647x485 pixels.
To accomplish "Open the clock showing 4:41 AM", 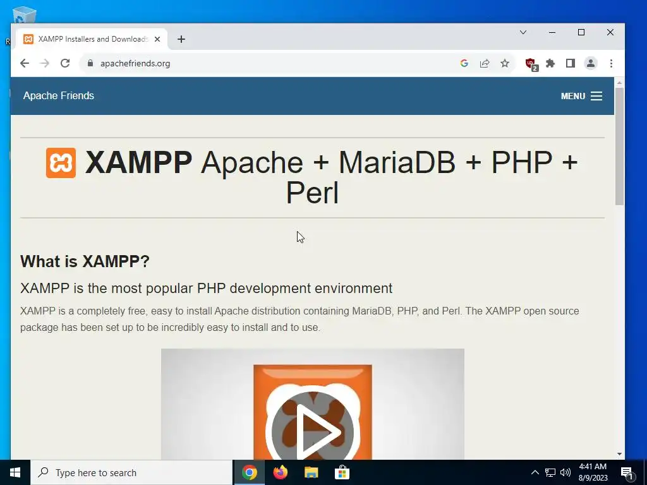I will click(593, 472).
